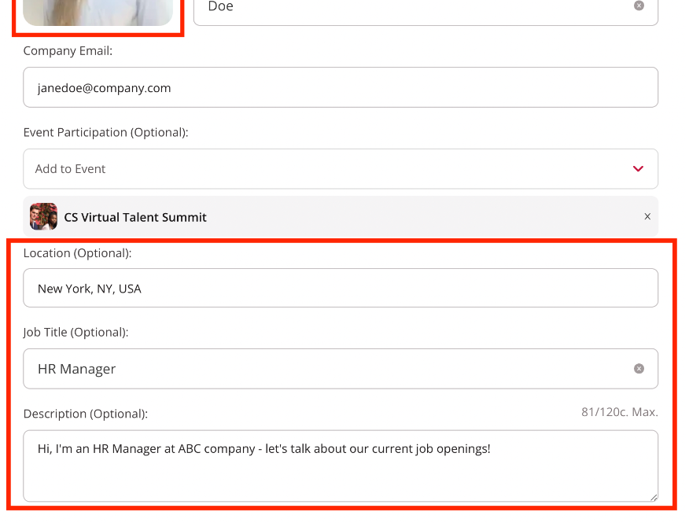Image resolution: width=689 pixels, height=523 pixels.
Task: Click the Location (Optional) label
Action: 77,253
